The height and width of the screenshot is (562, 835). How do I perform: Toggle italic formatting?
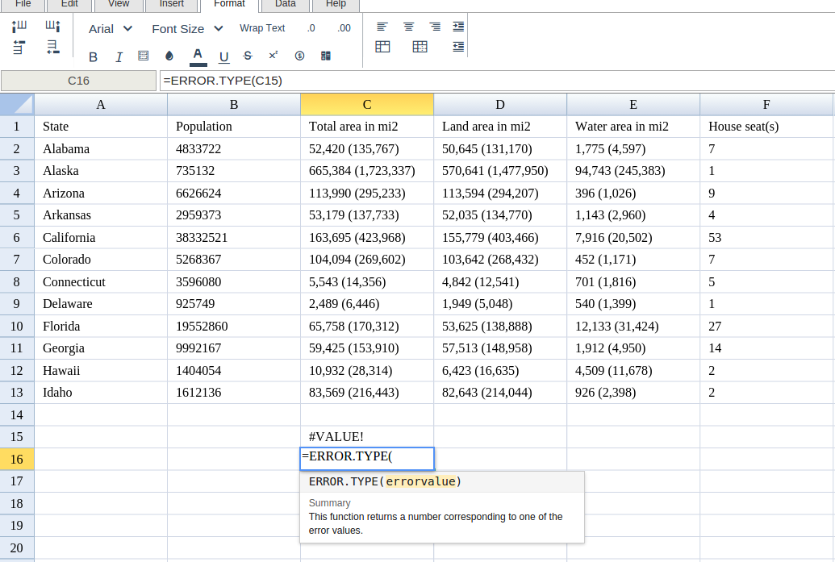119,56
